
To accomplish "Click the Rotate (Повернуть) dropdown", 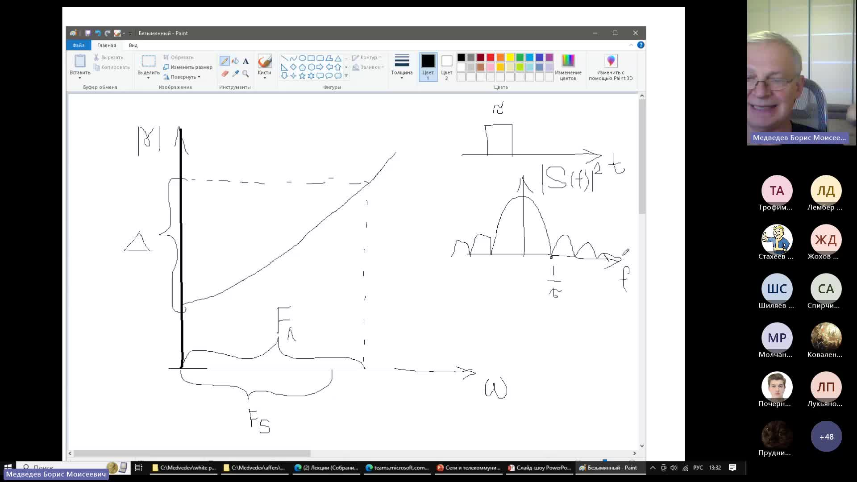I will tap(182, 77).
